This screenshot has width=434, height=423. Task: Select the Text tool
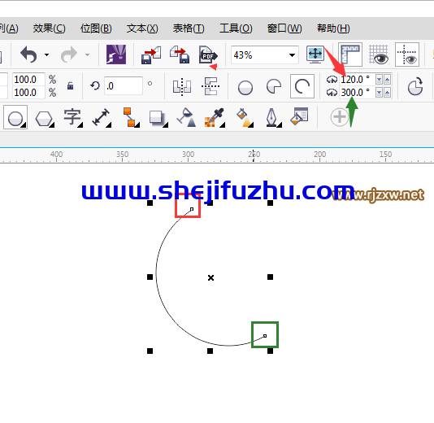[x=73, y=117]
